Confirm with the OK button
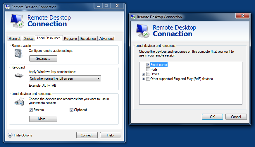 click(x=212, y=117)
